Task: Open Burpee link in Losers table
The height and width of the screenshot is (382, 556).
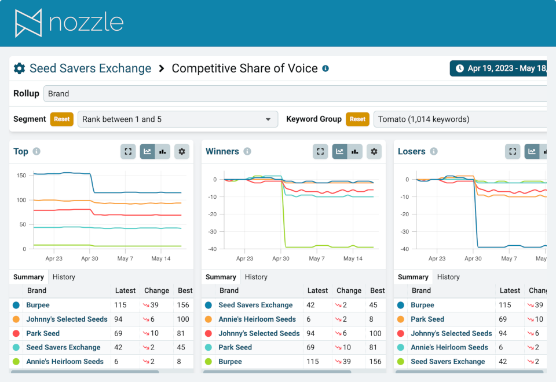Action: [x=422, y=305]
